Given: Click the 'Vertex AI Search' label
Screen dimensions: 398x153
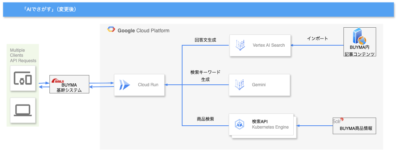Looking at the screenshot, I should pos(269,45).
